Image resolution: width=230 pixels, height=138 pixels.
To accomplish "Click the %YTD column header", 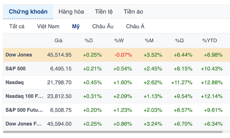I will coord(209,40).
